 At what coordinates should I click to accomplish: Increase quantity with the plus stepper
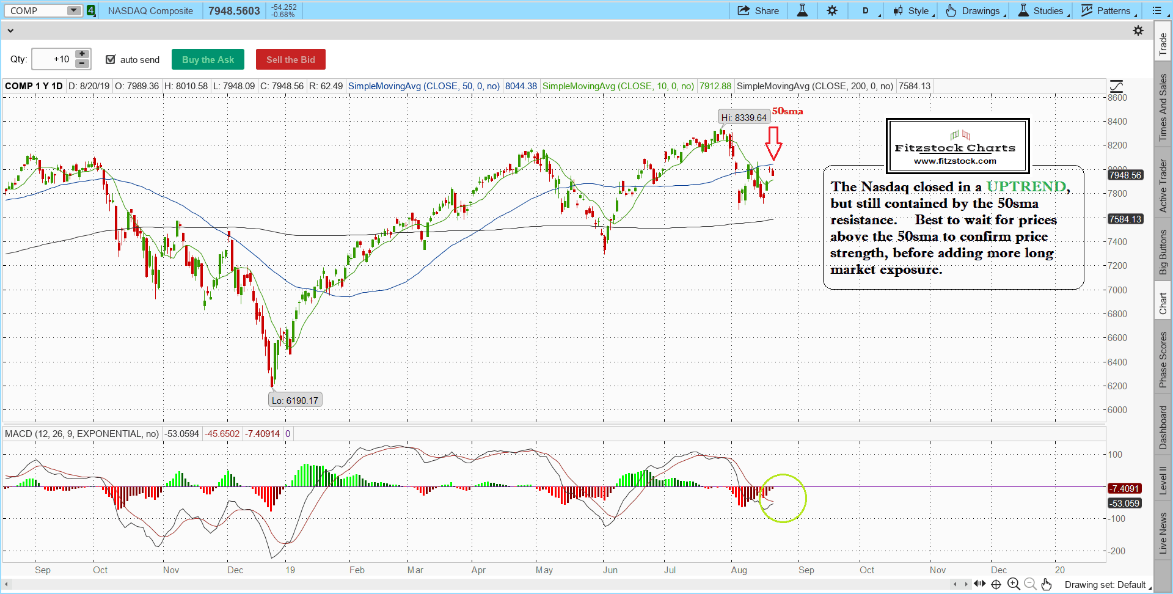click(82, 54)
